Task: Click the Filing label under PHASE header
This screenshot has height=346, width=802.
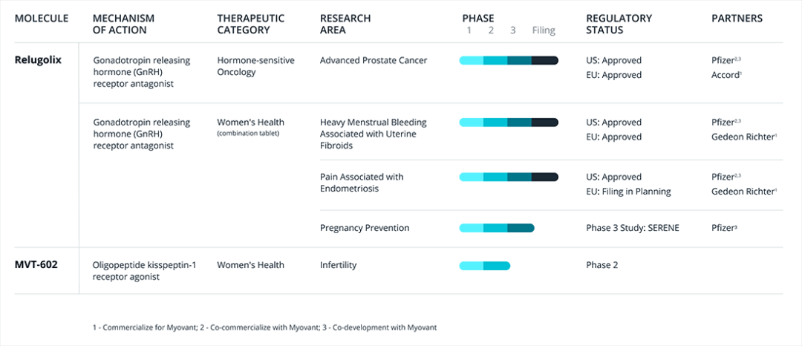Action: pyautogui.click(x=544, y=30)
